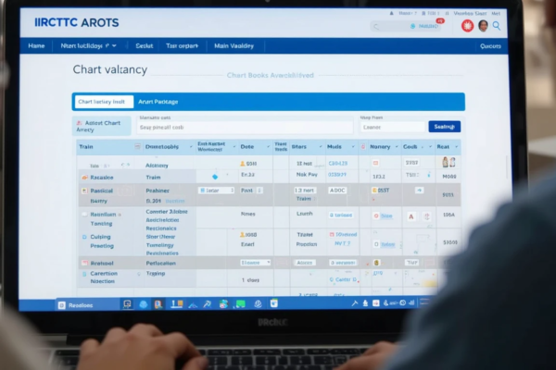Click the arrow icon in Pasiical row Couls cell
The image size is (556, 370).
(420, 191)
